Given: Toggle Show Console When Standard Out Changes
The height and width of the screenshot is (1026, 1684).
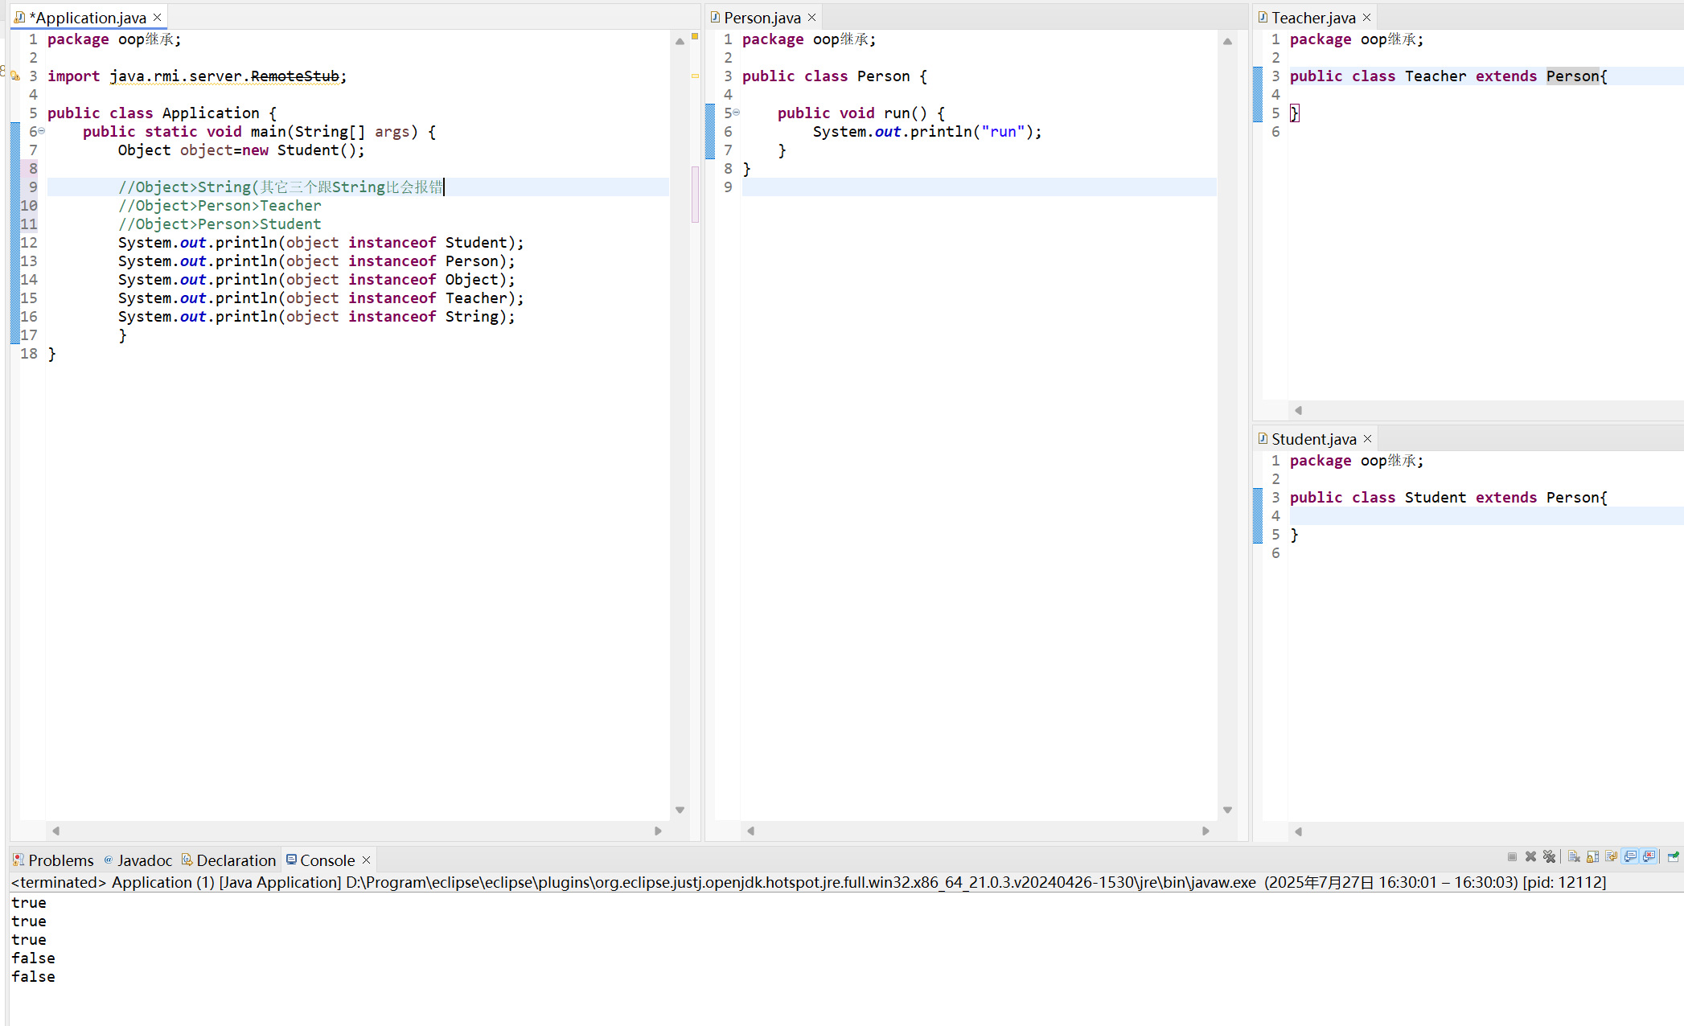Looking at the screenshot, I should (1630, 857).
